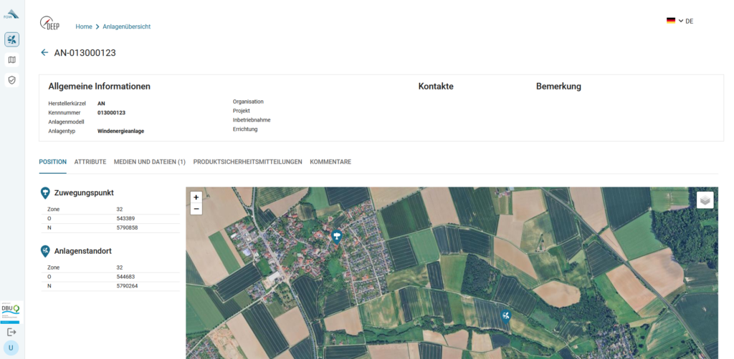Click the DEEP logo

tap(50, 24)
